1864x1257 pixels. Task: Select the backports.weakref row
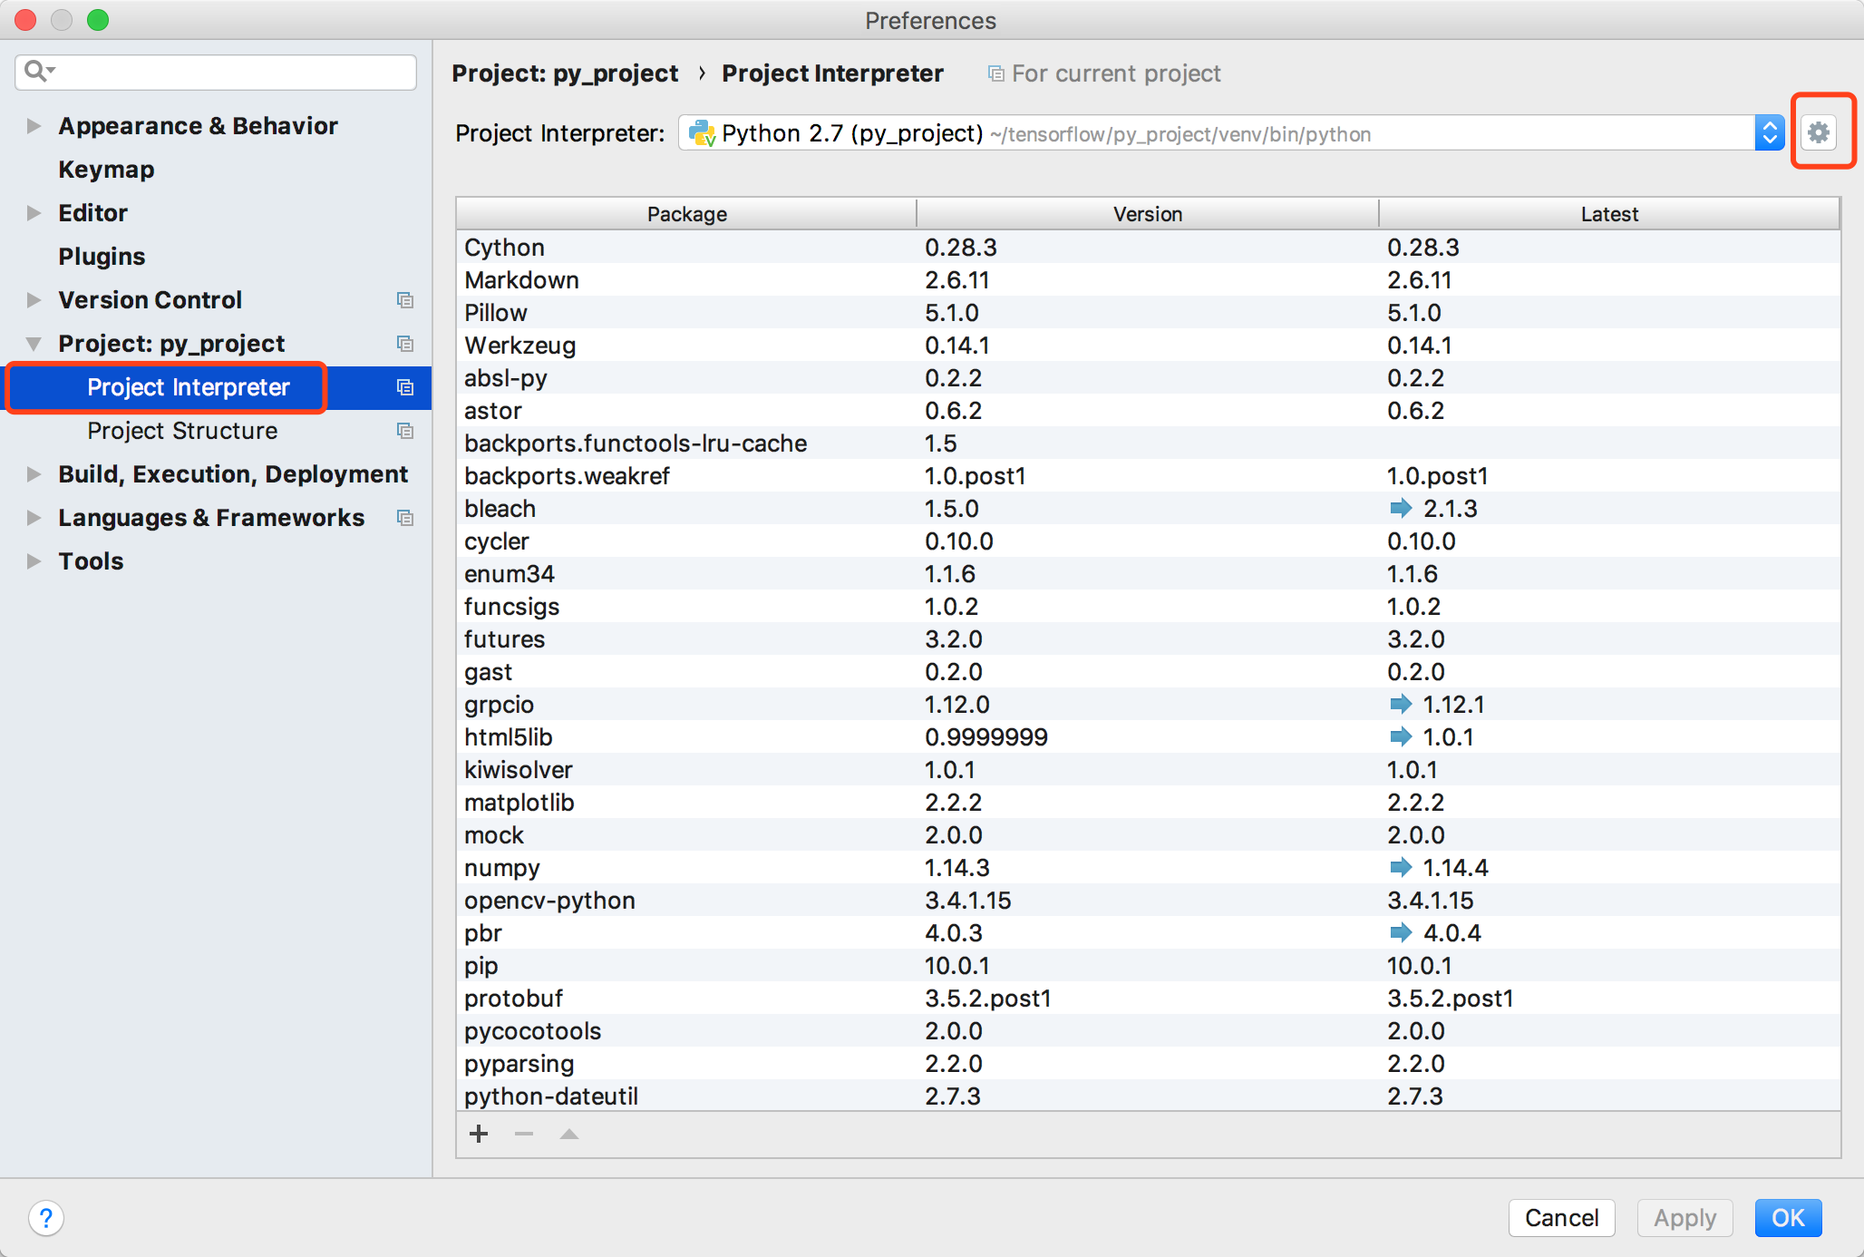point(1148,475)
